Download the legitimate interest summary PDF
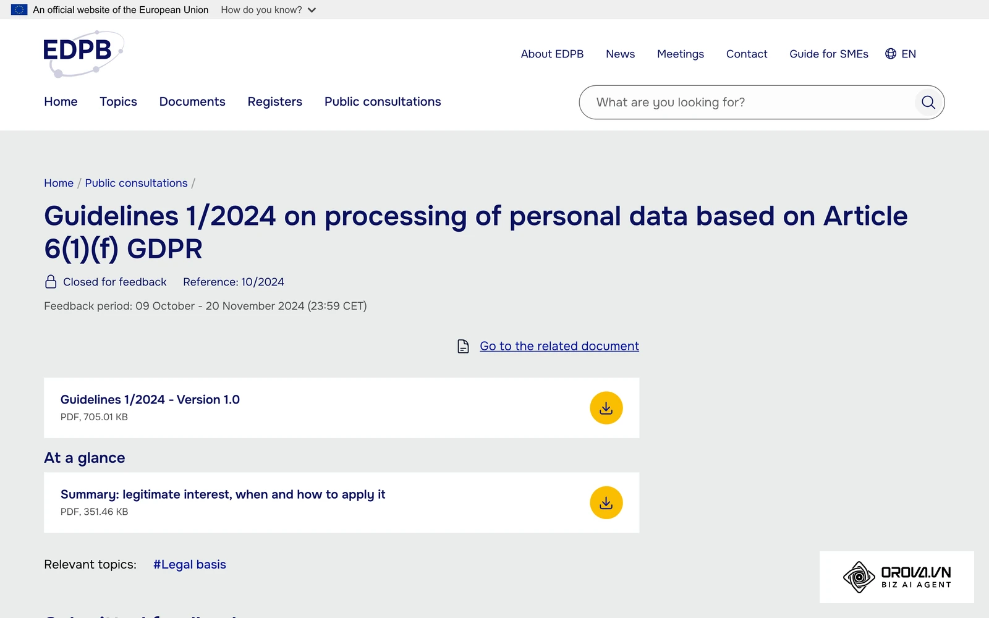 click(x=606, y=502)
